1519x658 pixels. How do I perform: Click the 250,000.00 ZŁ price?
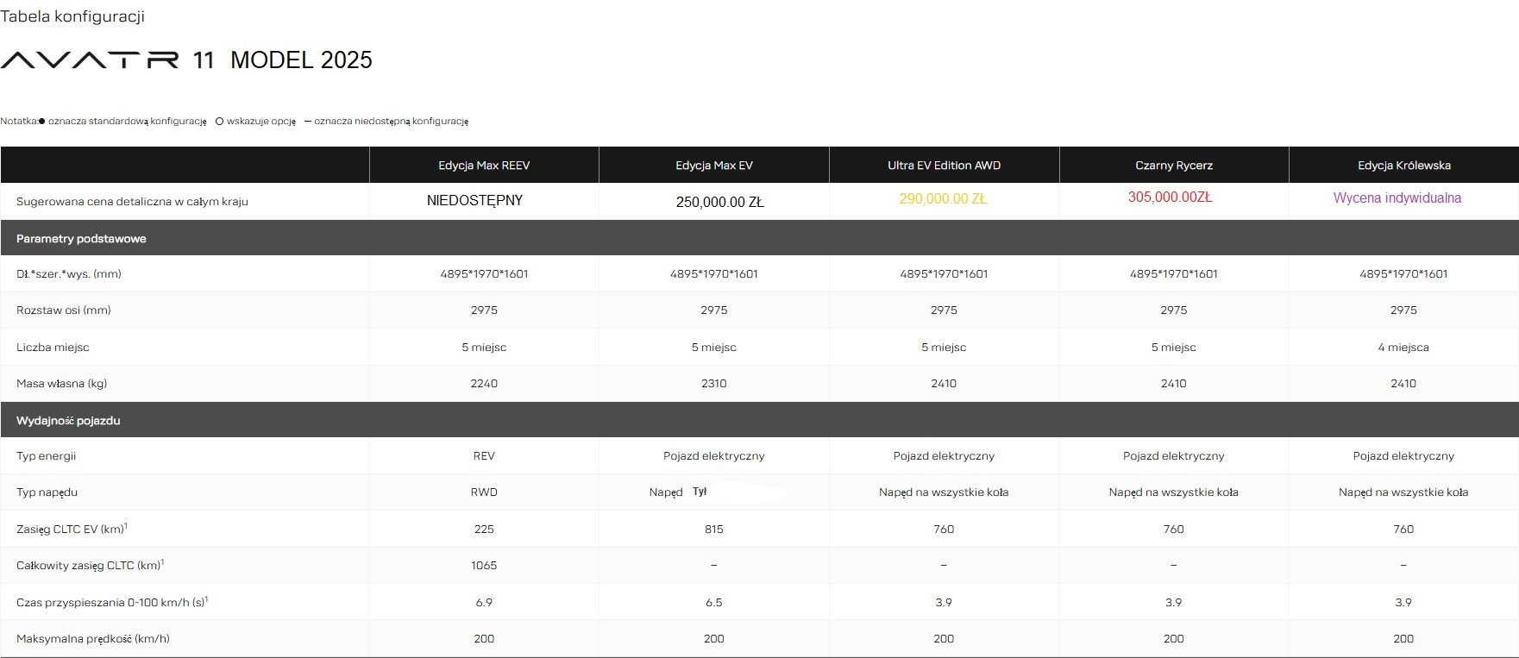point(719,203)
